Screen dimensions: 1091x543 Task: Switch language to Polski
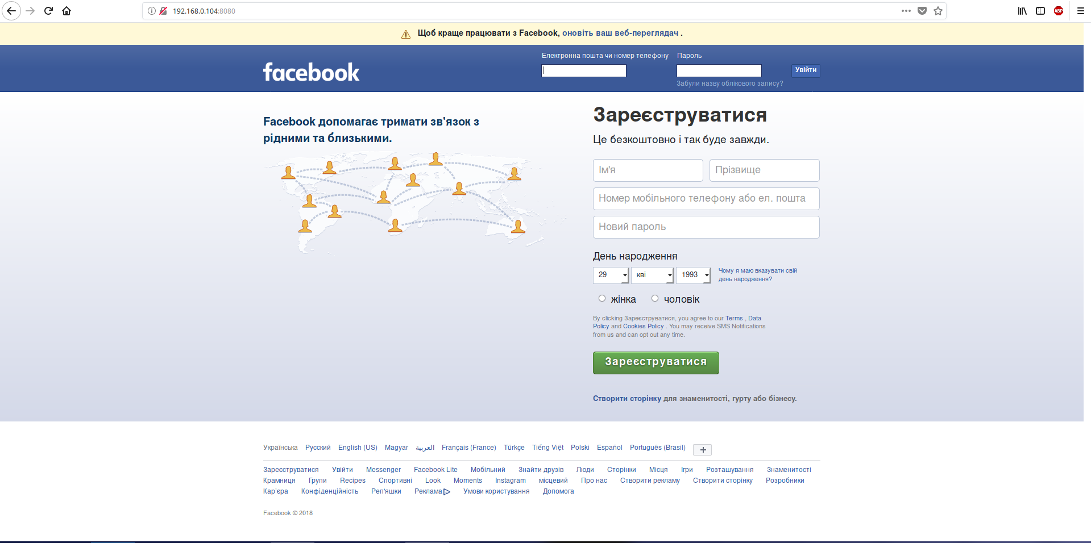[x=580, y=448]
